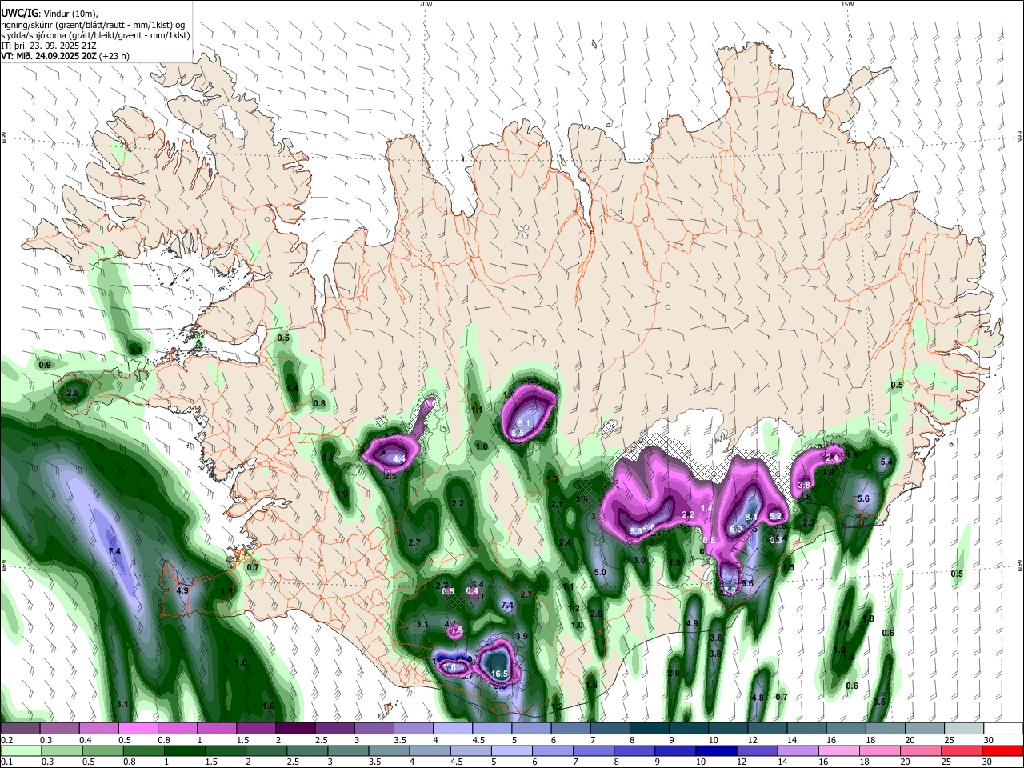Click the 4.8 value at the southern edge
The width and height of the screenshot is (1024, 768).
758,698
